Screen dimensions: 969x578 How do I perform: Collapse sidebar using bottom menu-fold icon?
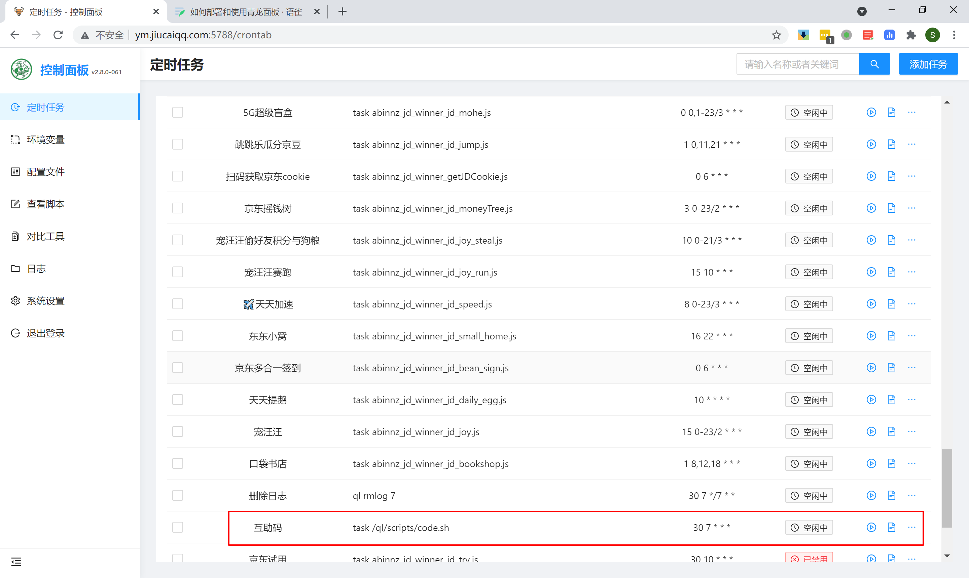click(16, 561)
